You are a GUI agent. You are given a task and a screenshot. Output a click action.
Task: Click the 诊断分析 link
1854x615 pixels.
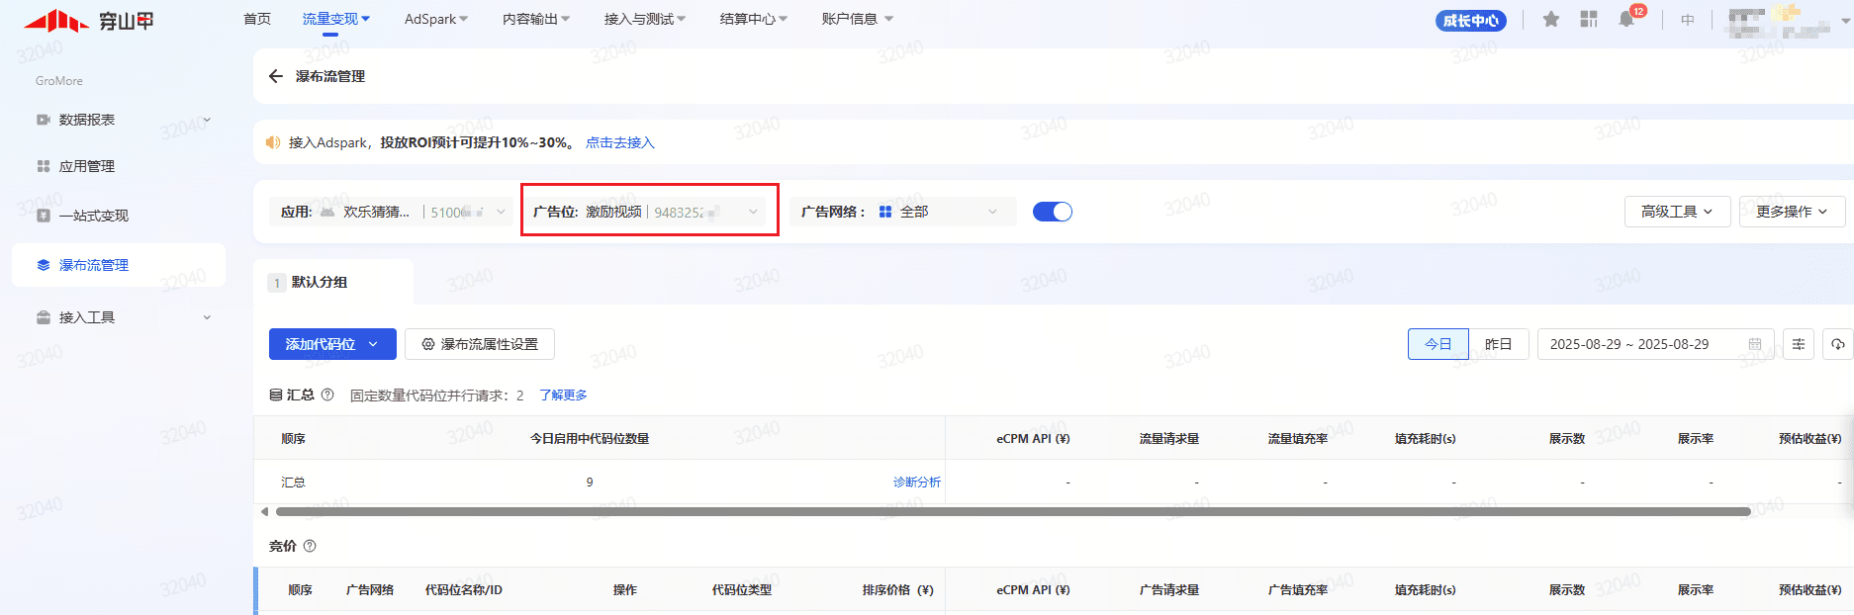(x=917, y=482)
